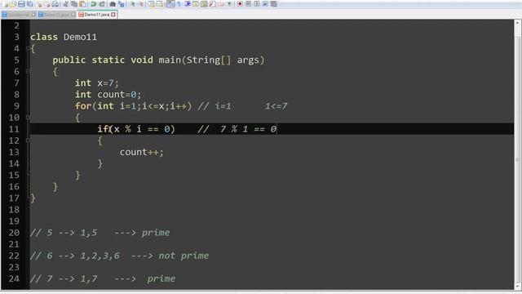Click comment '// 6 --> 1,2,3,6 ---> not prime'
This screenshot has width=522, height=294.
click(120, 256)
